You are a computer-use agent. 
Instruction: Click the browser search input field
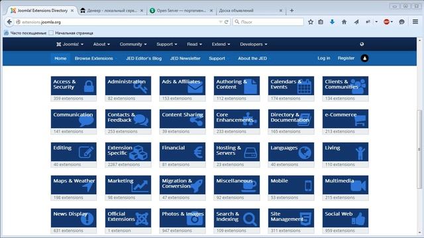pos(268,22)
